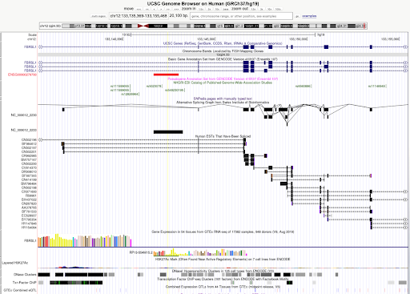Move view far left with <<< button
This screenshot has width=410, height=294.
[139, 9]
